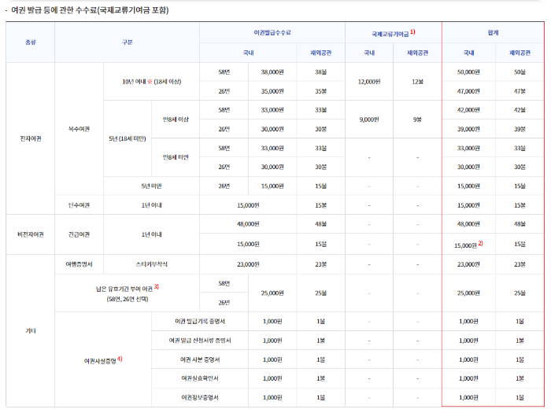The image size is (551, 409).
Task: Click '25불' in the 합계 column
Action: 520,293
